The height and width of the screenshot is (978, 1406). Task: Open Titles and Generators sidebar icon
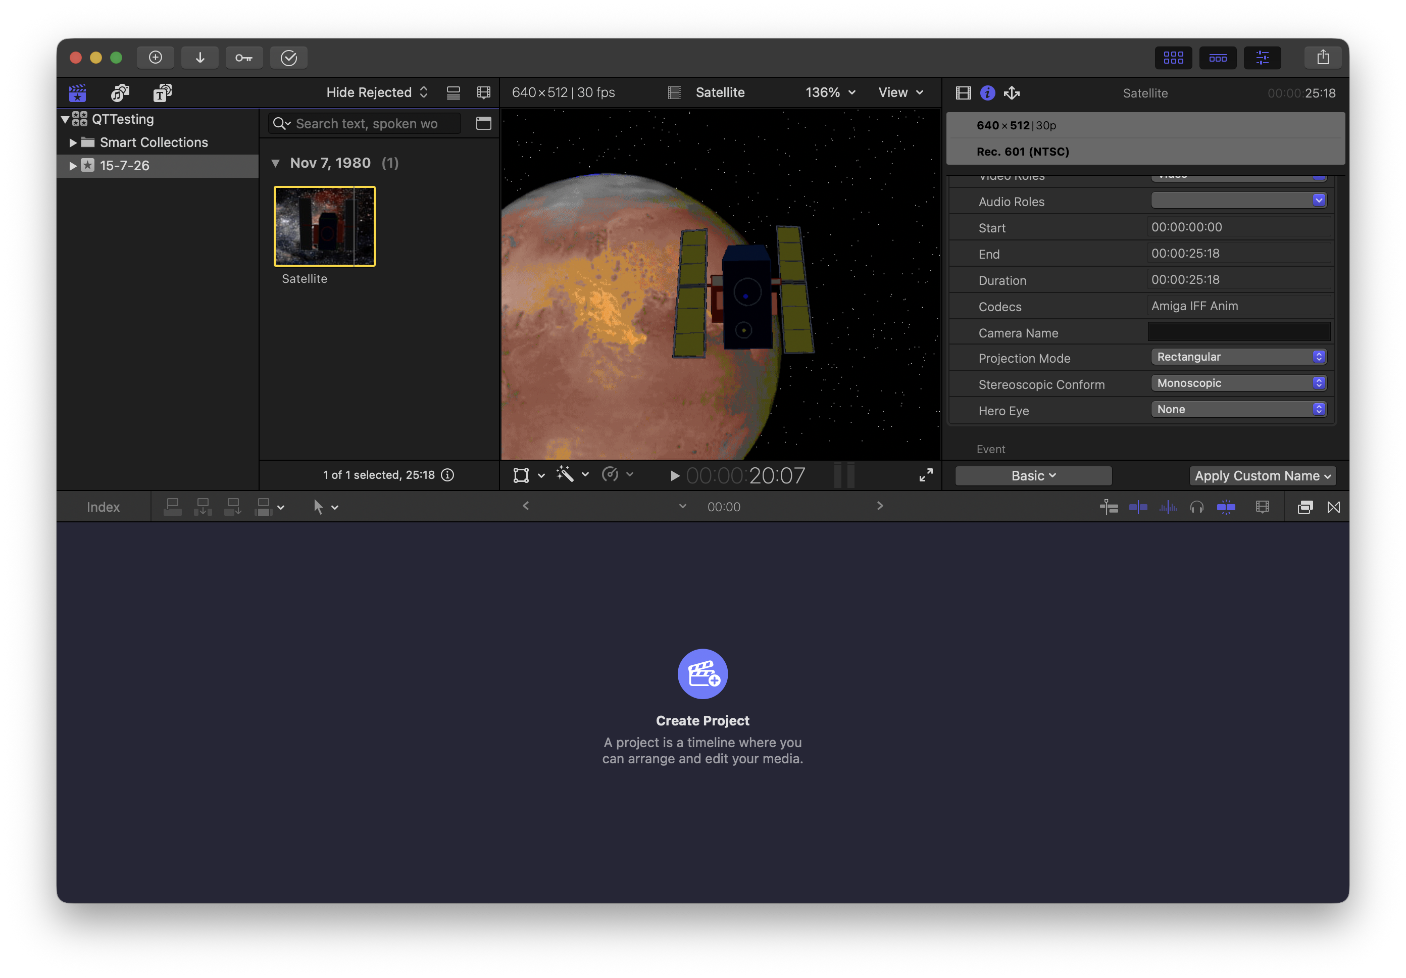[x=162, y=93]
